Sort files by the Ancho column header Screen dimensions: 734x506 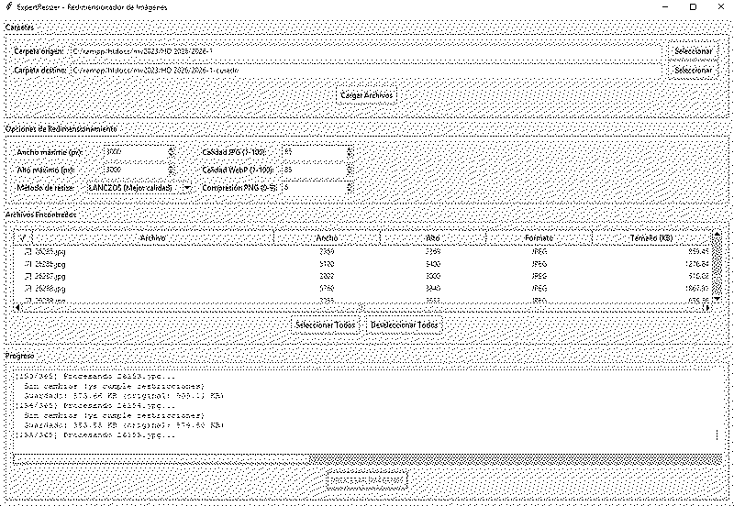pyautogui.click(x=327, y=238)
